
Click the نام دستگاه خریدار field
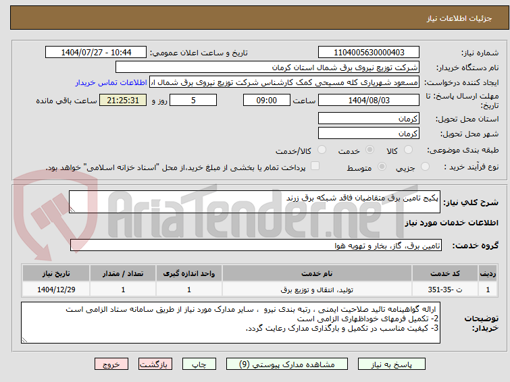(267, 67)
